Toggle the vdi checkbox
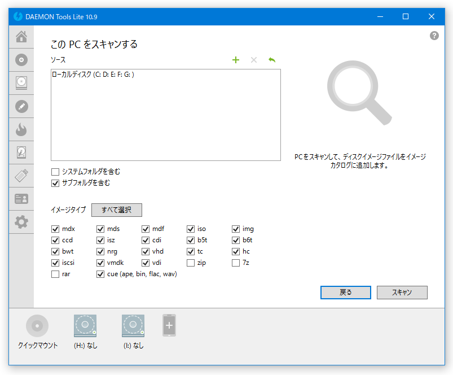 click(146, 263)
